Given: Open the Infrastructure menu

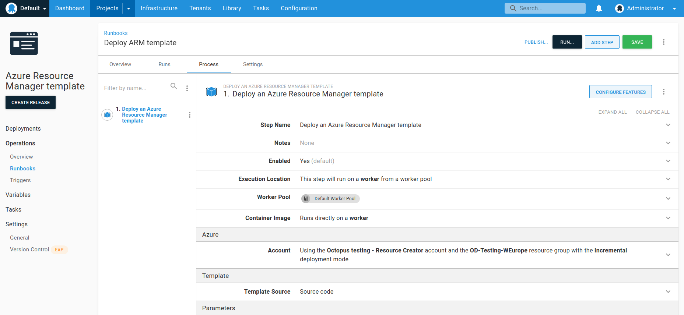Looking at the screenshot, I should click(x=159, y=8).
